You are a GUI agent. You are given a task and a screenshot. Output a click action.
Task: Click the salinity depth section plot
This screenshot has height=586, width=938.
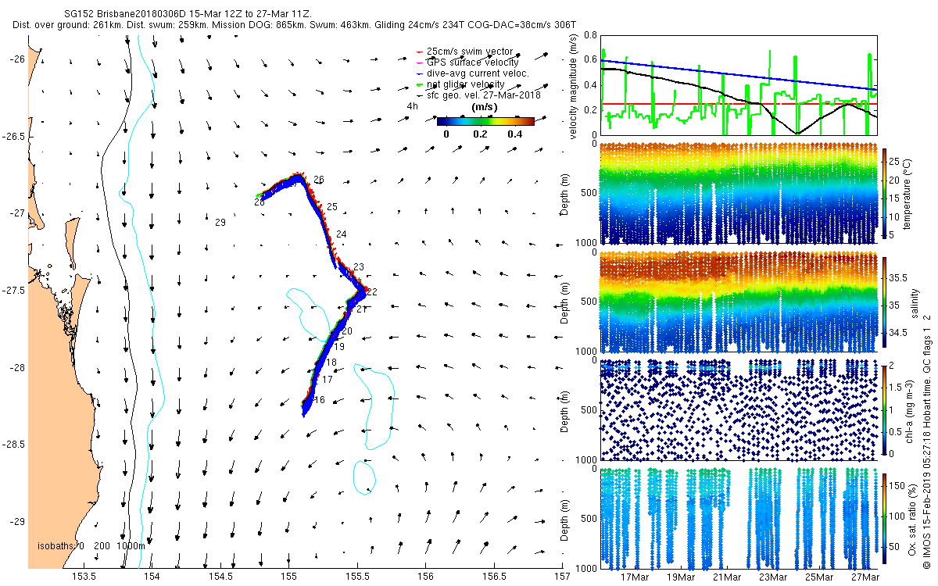[x=738, y=301]
